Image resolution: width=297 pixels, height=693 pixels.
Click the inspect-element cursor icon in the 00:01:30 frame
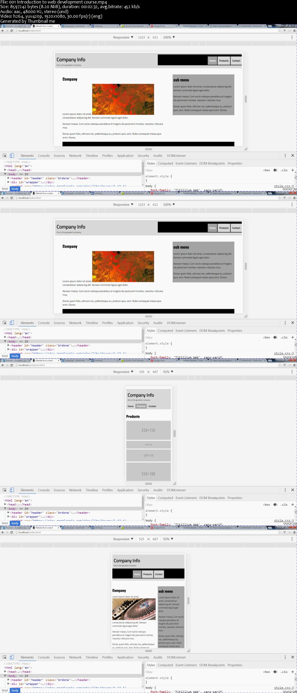coord(5,490)
